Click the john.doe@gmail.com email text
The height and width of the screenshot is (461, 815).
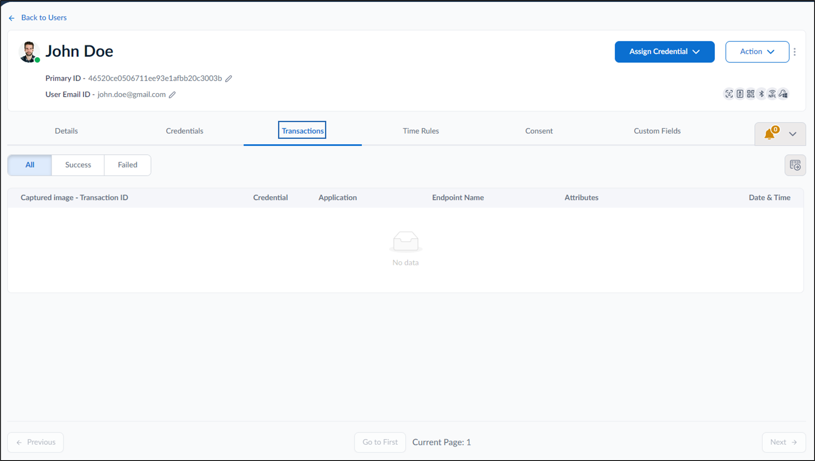click(131, 95)
